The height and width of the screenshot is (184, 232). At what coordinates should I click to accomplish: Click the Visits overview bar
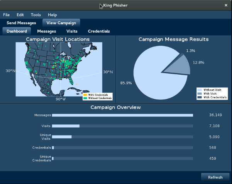(x=122, y=126)
